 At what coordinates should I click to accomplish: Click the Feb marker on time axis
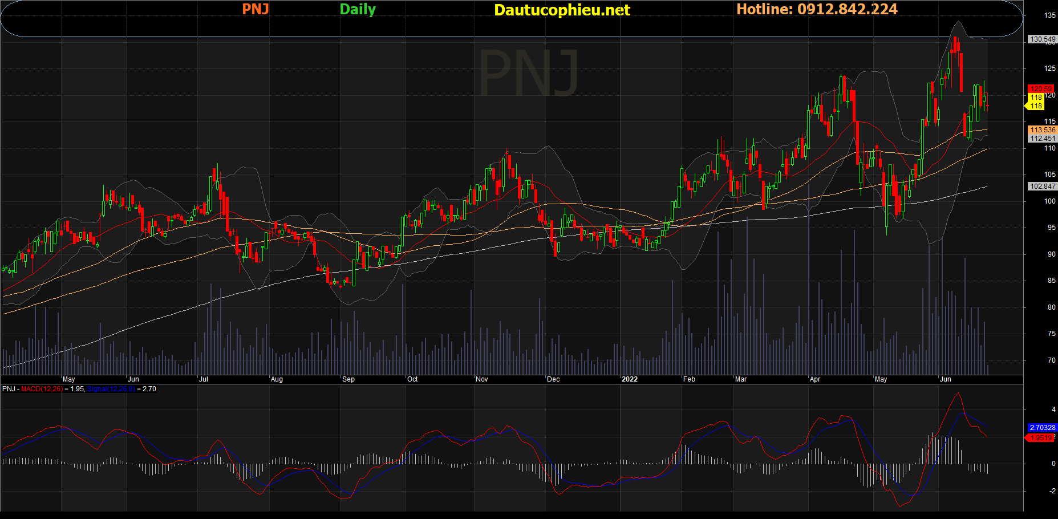[689, 379]
